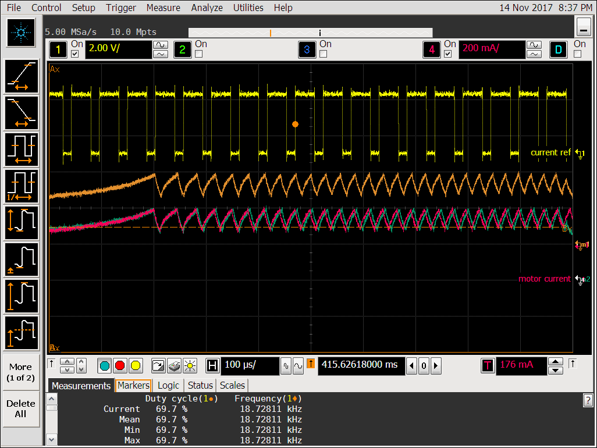Screen dimensions: 597x448
Task: Click More (1 of 2) button
Action: point(21,372)
